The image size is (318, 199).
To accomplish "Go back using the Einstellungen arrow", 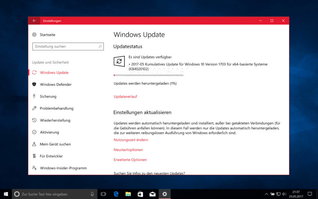I will coord(34,21).
